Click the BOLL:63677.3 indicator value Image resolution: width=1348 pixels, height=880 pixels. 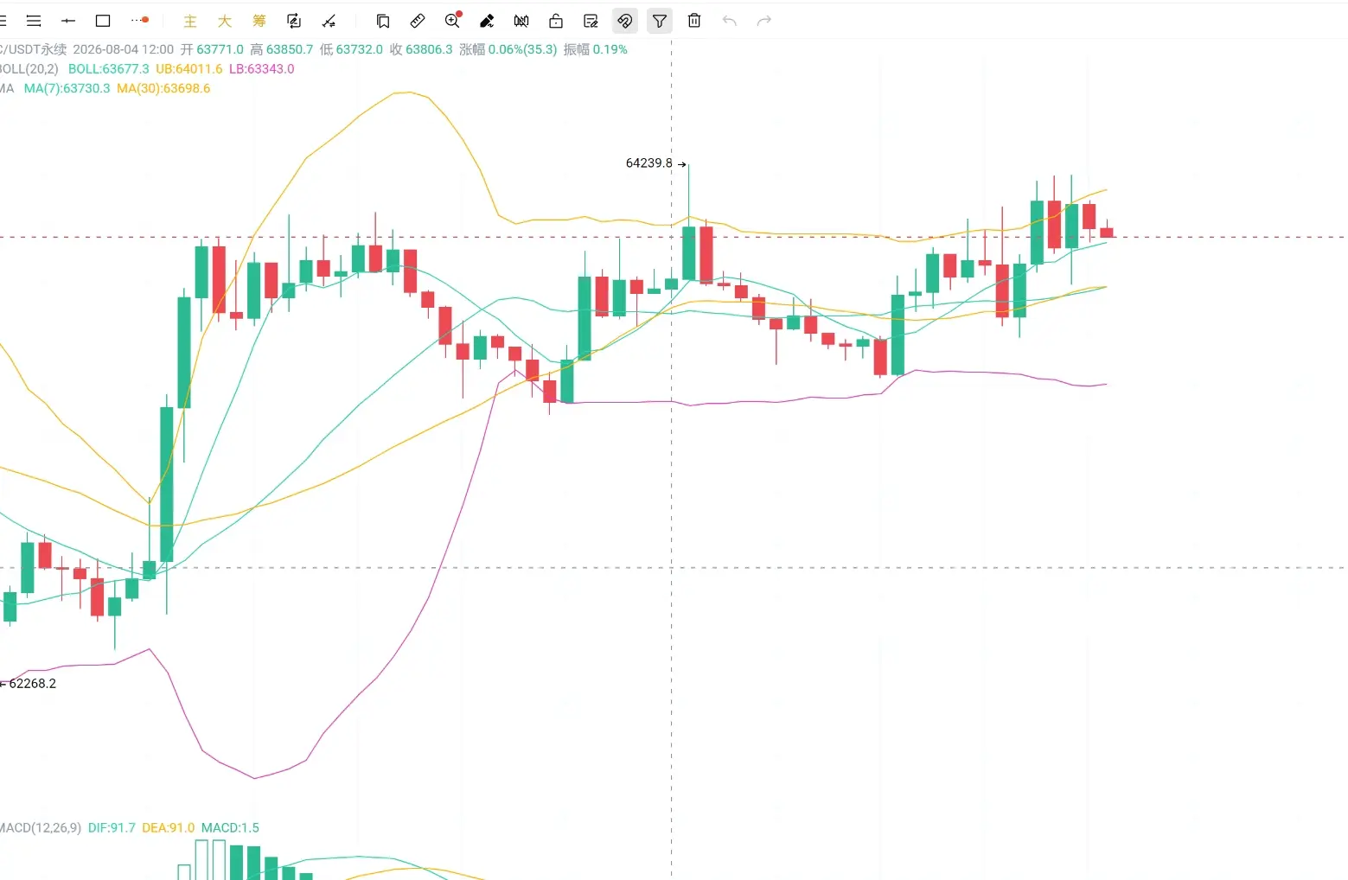[108, 69]
